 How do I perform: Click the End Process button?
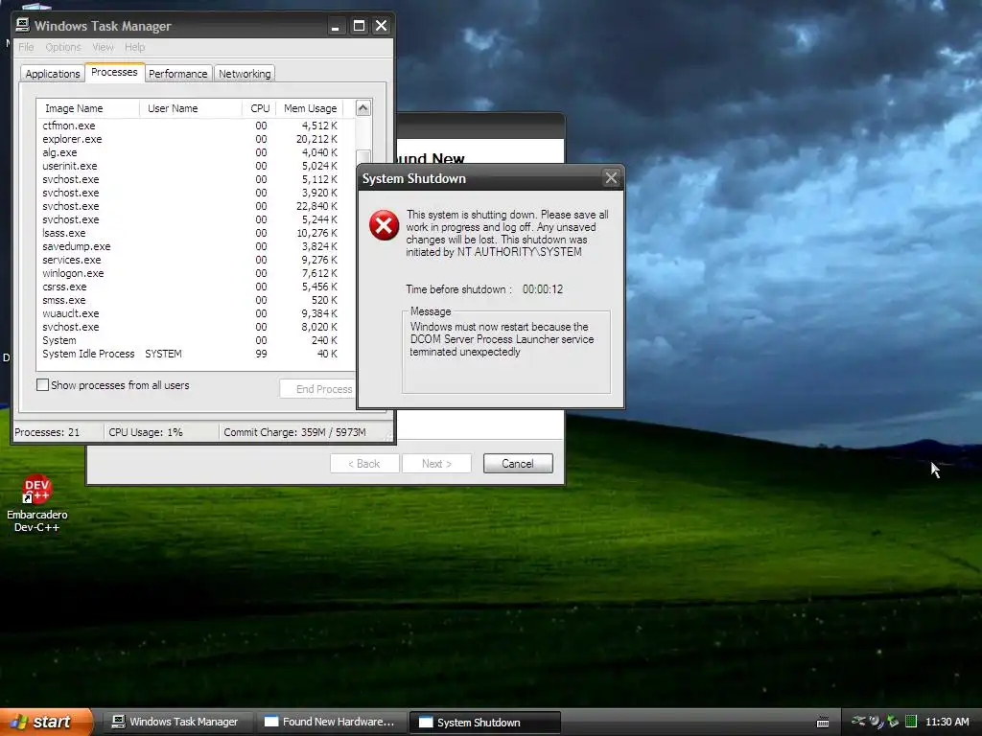click(x=318, y=389)
